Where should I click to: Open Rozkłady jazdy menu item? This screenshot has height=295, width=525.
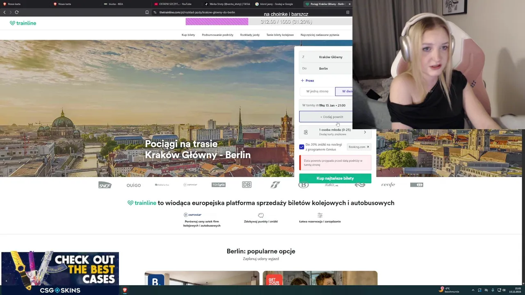coord(250,35)
